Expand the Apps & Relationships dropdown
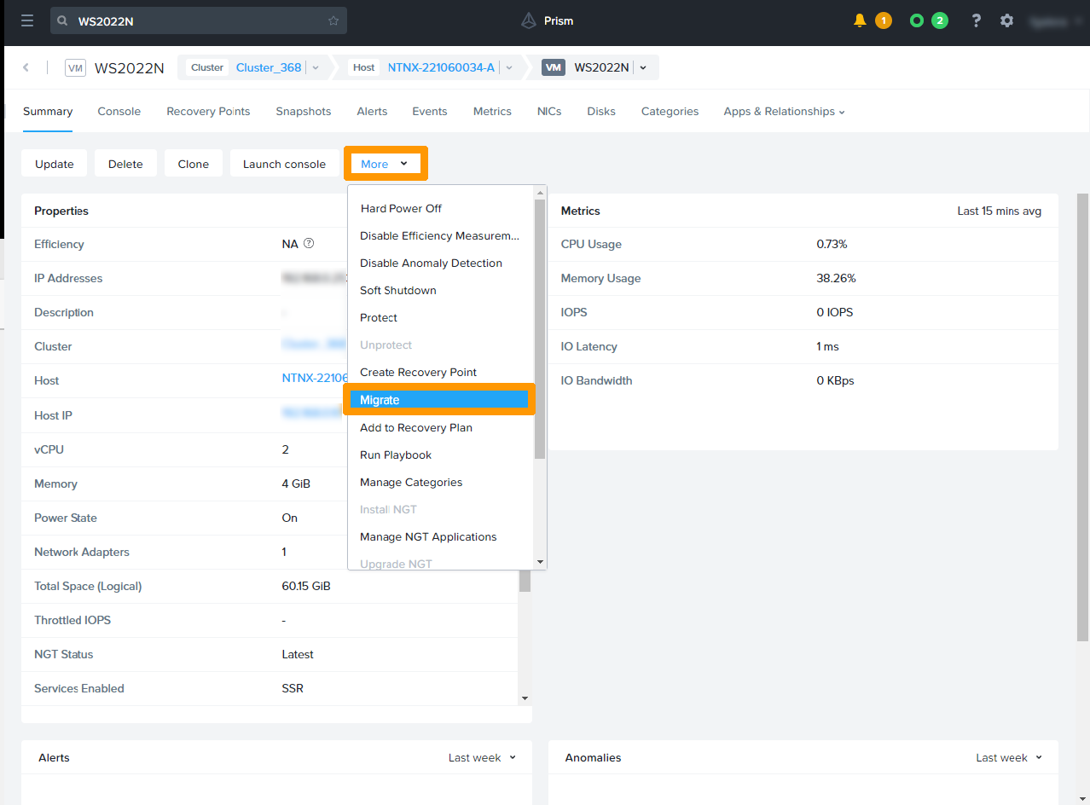Screen dimensions: 1090x805 (783, 111)
